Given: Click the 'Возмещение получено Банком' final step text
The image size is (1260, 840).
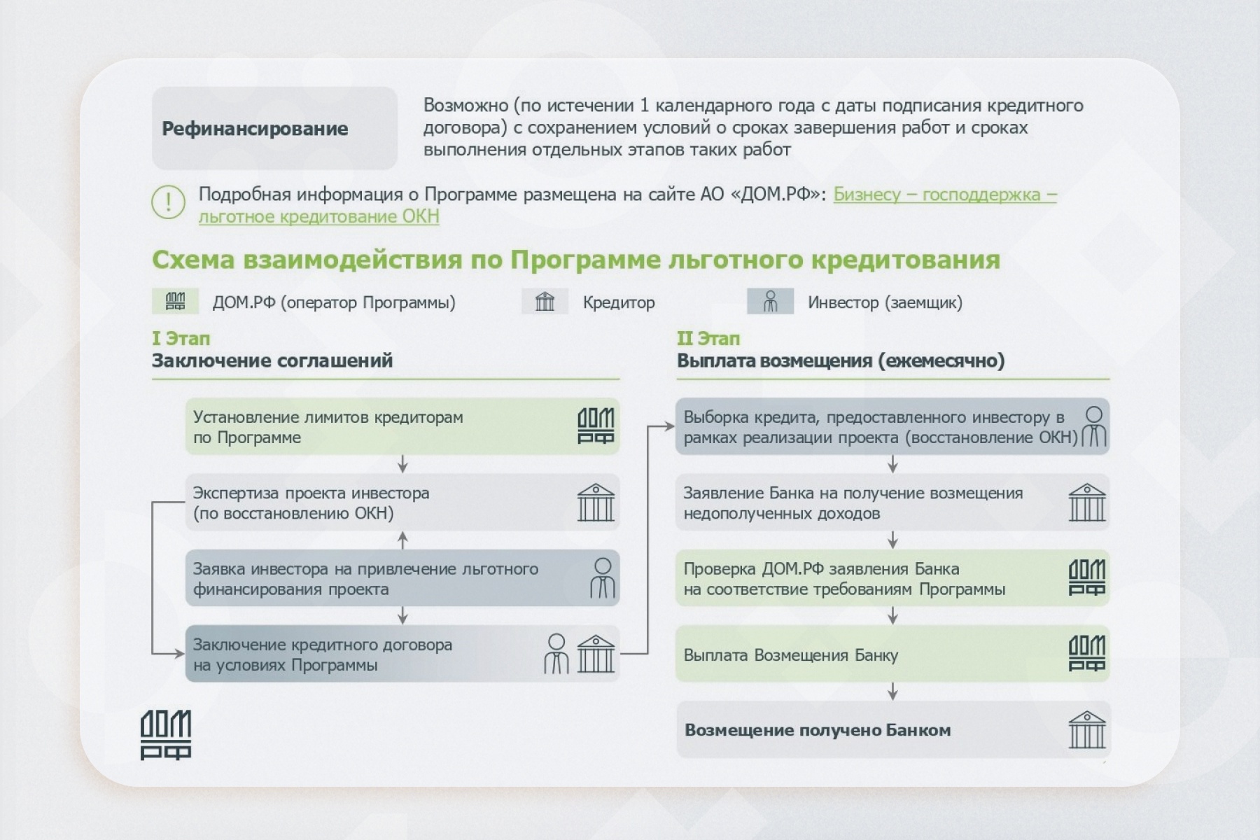Looking at the screenshot, I should point(817,730).
